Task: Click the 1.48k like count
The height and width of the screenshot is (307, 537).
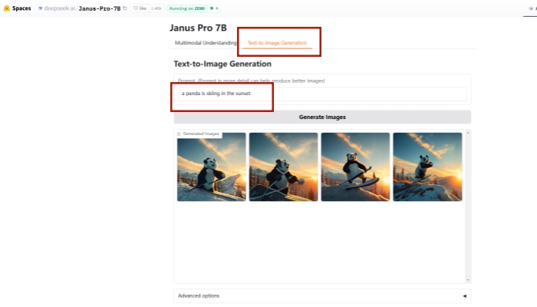Action: pyautogui.click(x=156, y=8)
